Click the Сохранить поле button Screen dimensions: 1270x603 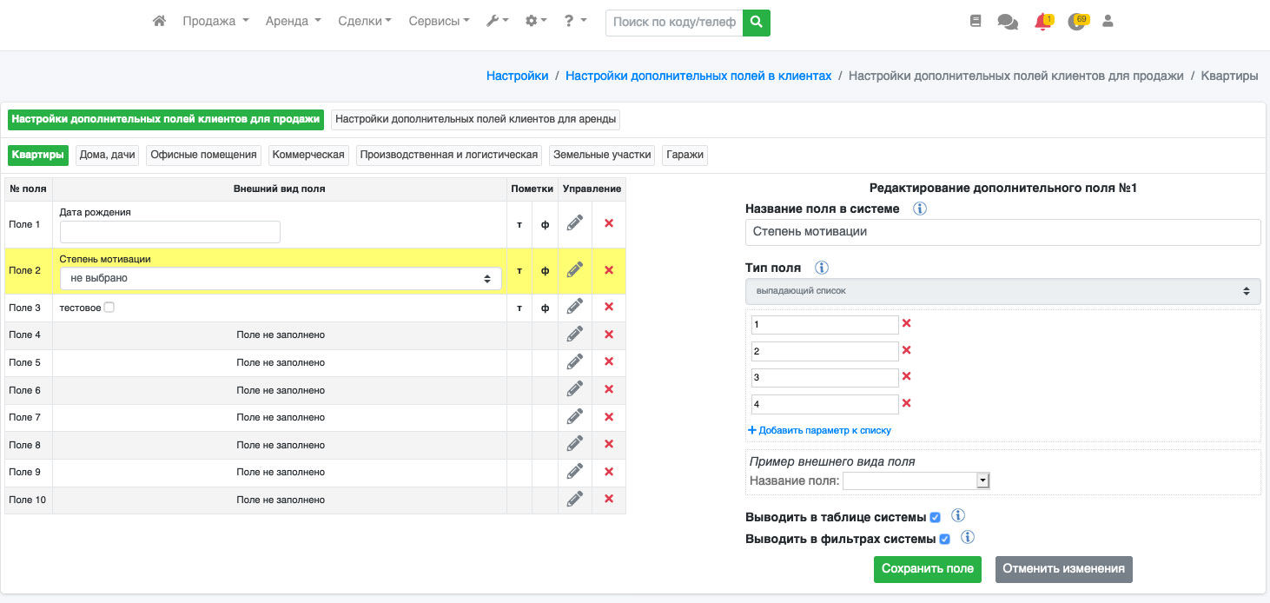tap(927, 569)
